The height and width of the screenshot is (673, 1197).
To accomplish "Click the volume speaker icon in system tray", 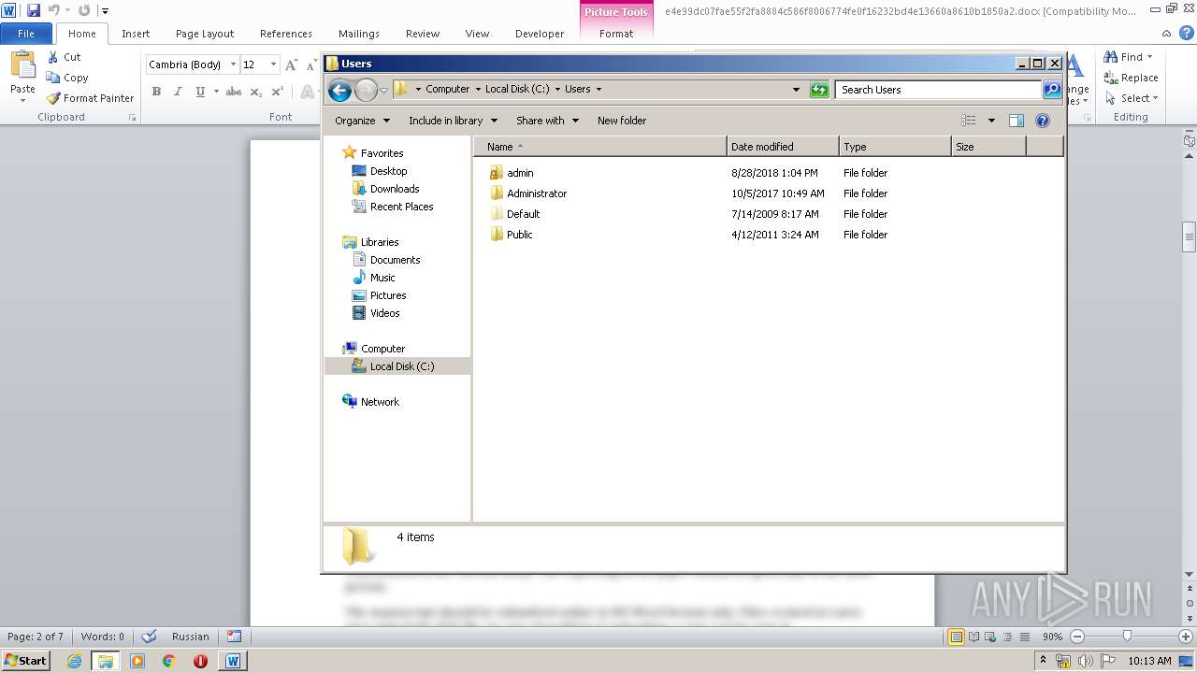I will point(1086,662).
